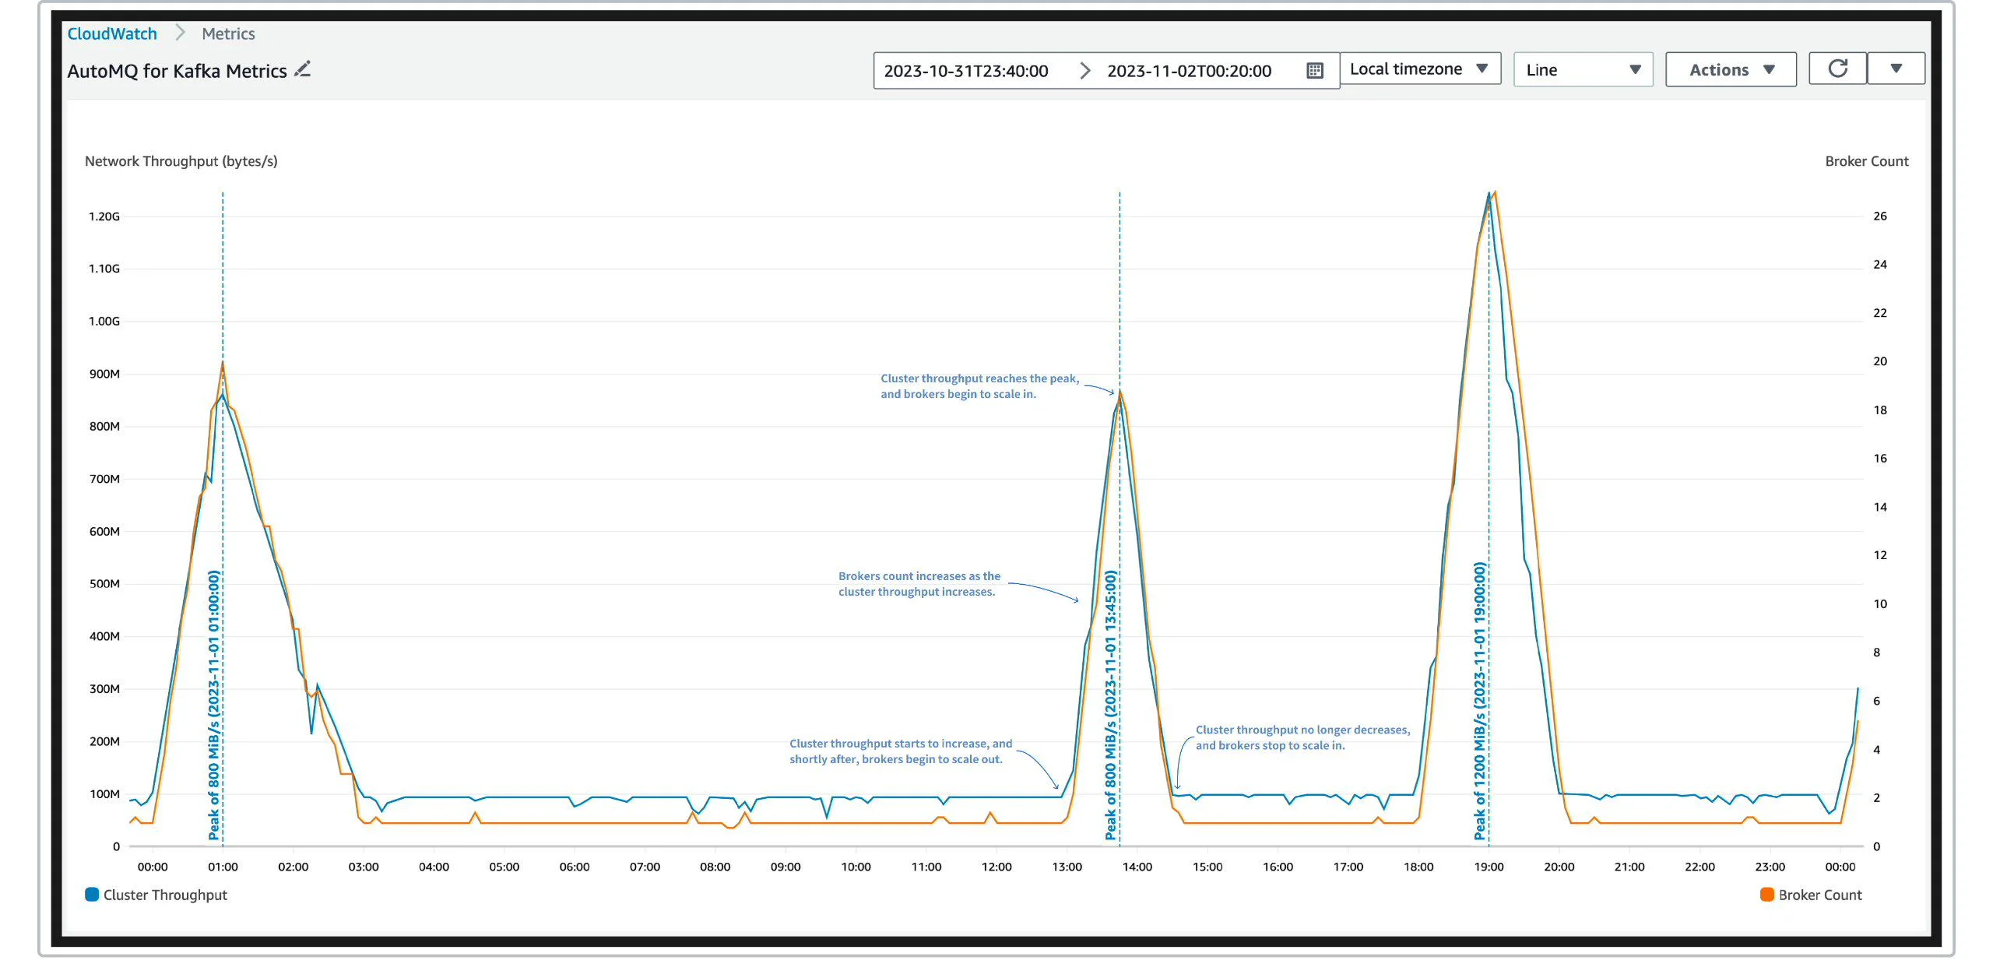Click the start time 2023-10-31T23:40:00 field

pyautogui.click(x=966, y=71)
